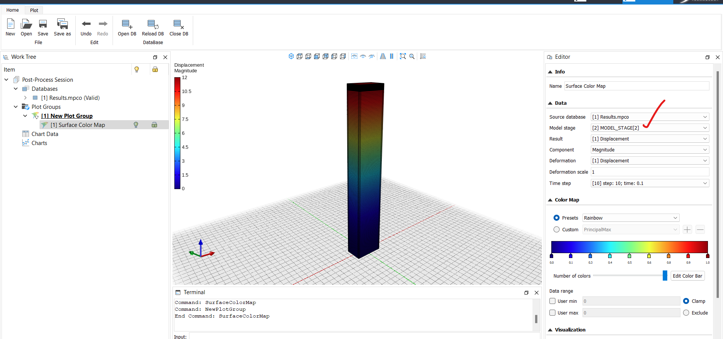Select Databases tree item
The height and width of the screenshot is (339, 723).
point(44,89)
